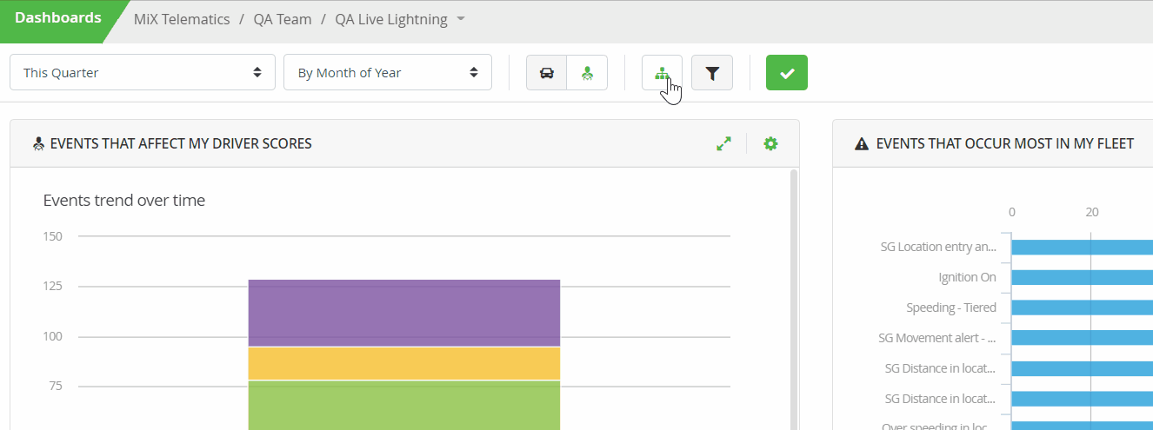
Task: Click SG Location entry an... label
Action: [x=938, y=247]
